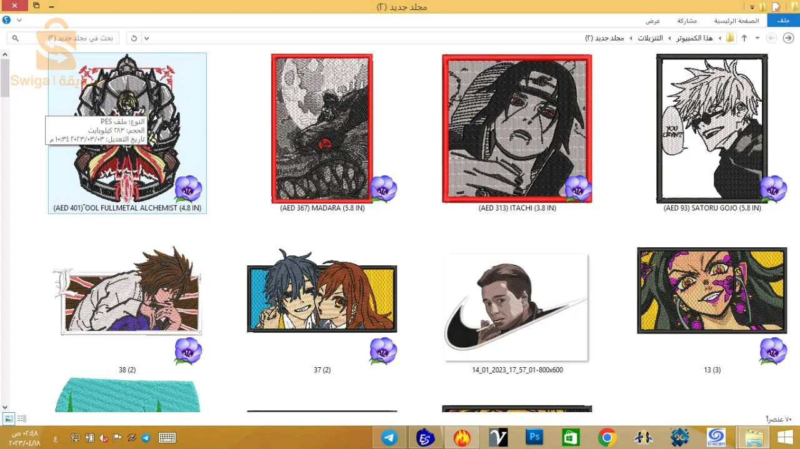This screenshot has height=449, width=800.
Task: Expand breadcrumb arrow after التنزيلات
Action: [631, 38]
